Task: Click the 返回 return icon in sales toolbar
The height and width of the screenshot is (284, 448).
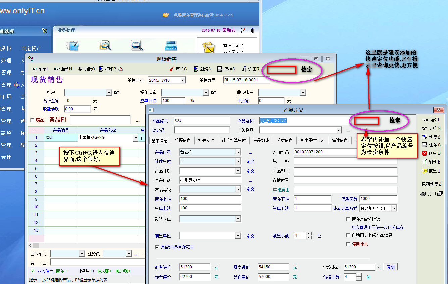Action: (244, 69)
